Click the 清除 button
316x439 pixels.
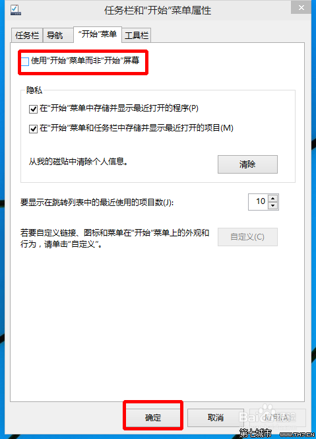247,164
